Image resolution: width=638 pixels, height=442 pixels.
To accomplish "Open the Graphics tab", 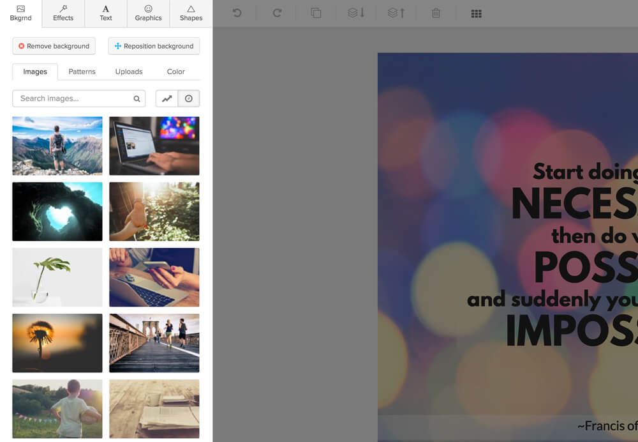I will 148,13.
